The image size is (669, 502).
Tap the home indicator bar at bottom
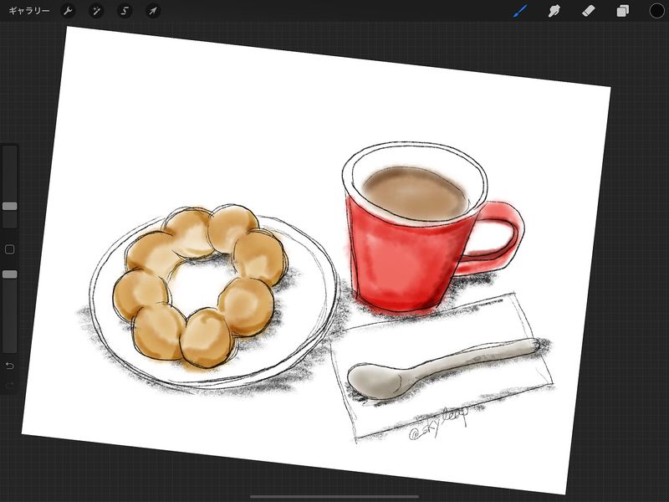(x=334, y=496)
